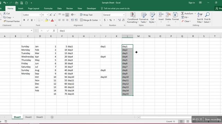This screenshot has height=124, width=222.
Task: Click the Print Preview icon in quick access toolbar
Action: click(22, 3)
